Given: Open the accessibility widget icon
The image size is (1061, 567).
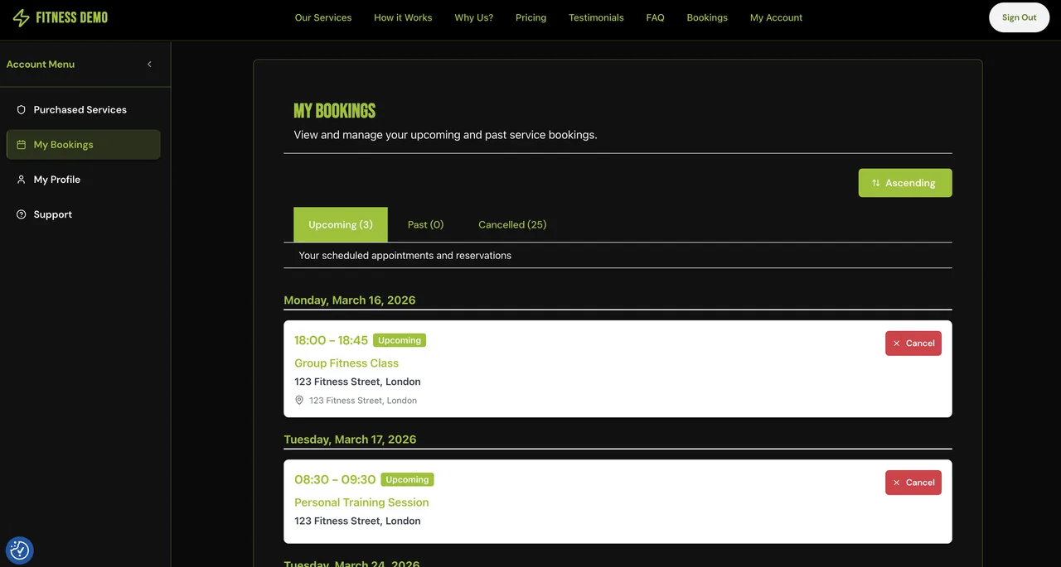Looking at the screenshot, I should 19,549.
